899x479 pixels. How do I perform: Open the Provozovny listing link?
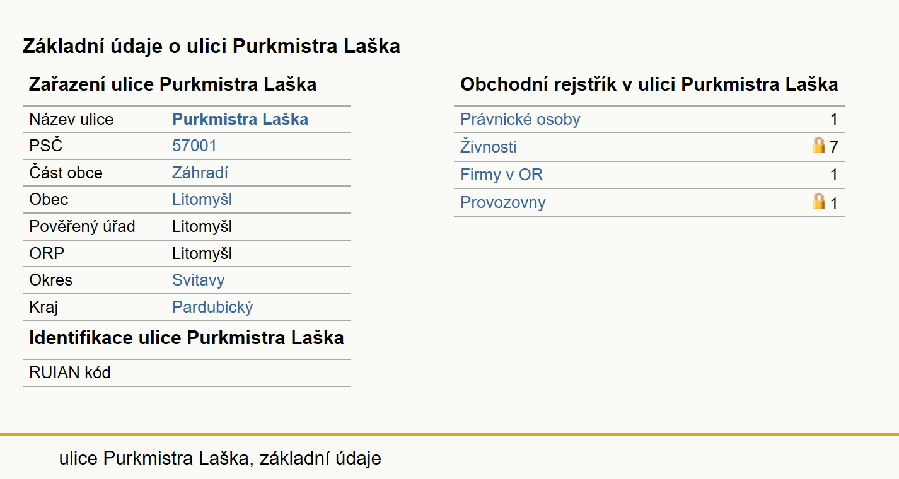[503, 202]
